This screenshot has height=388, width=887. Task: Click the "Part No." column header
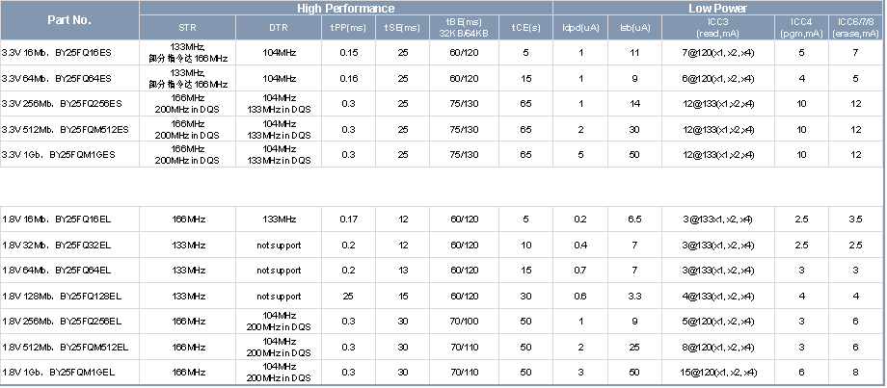(69, 20)
